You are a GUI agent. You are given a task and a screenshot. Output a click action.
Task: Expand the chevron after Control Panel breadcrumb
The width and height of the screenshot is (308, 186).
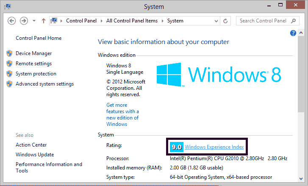pyautogui.click(x=102, y=21)
